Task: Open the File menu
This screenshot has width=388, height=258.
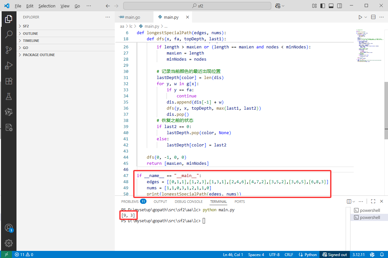Action: click(18, 6)
